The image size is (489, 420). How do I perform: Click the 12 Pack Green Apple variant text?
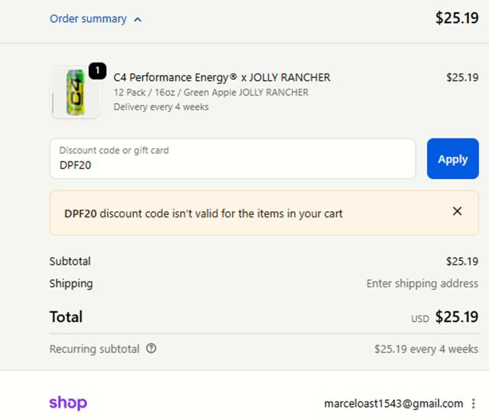[x=211, y=93]
